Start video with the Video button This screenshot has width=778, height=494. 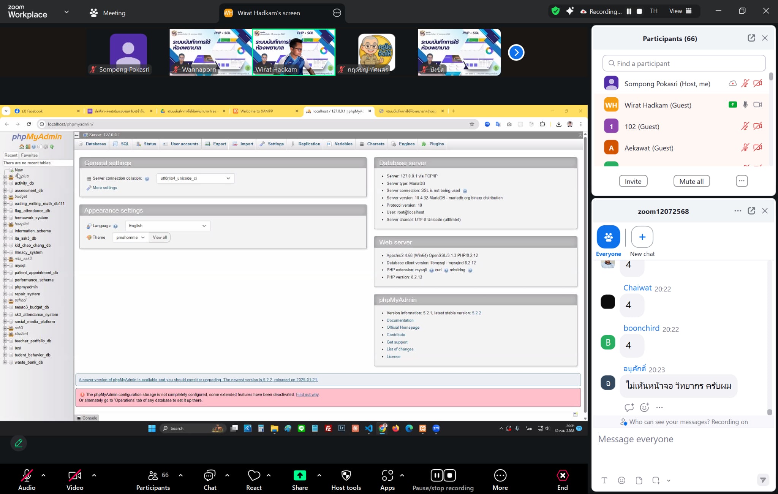pyautogui.click(x=74, y=476)
